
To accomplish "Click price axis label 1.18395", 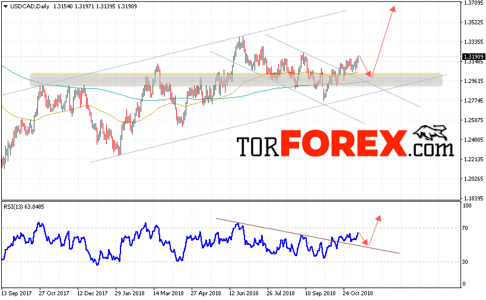I will pos(474,198).
